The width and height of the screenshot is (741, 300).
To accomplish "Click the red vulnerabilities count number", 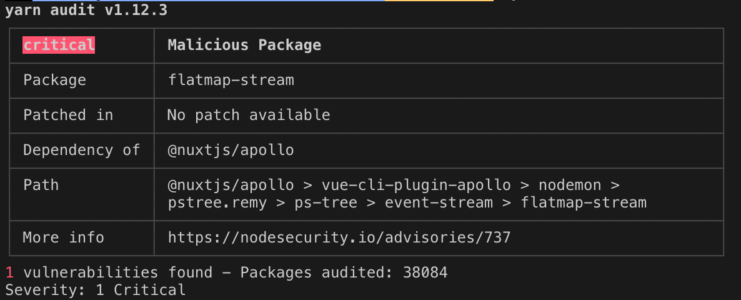I will point(9,272).
